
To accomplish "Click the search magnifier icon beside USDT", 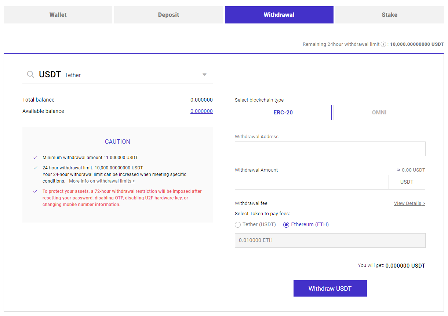I will [30, 74].
